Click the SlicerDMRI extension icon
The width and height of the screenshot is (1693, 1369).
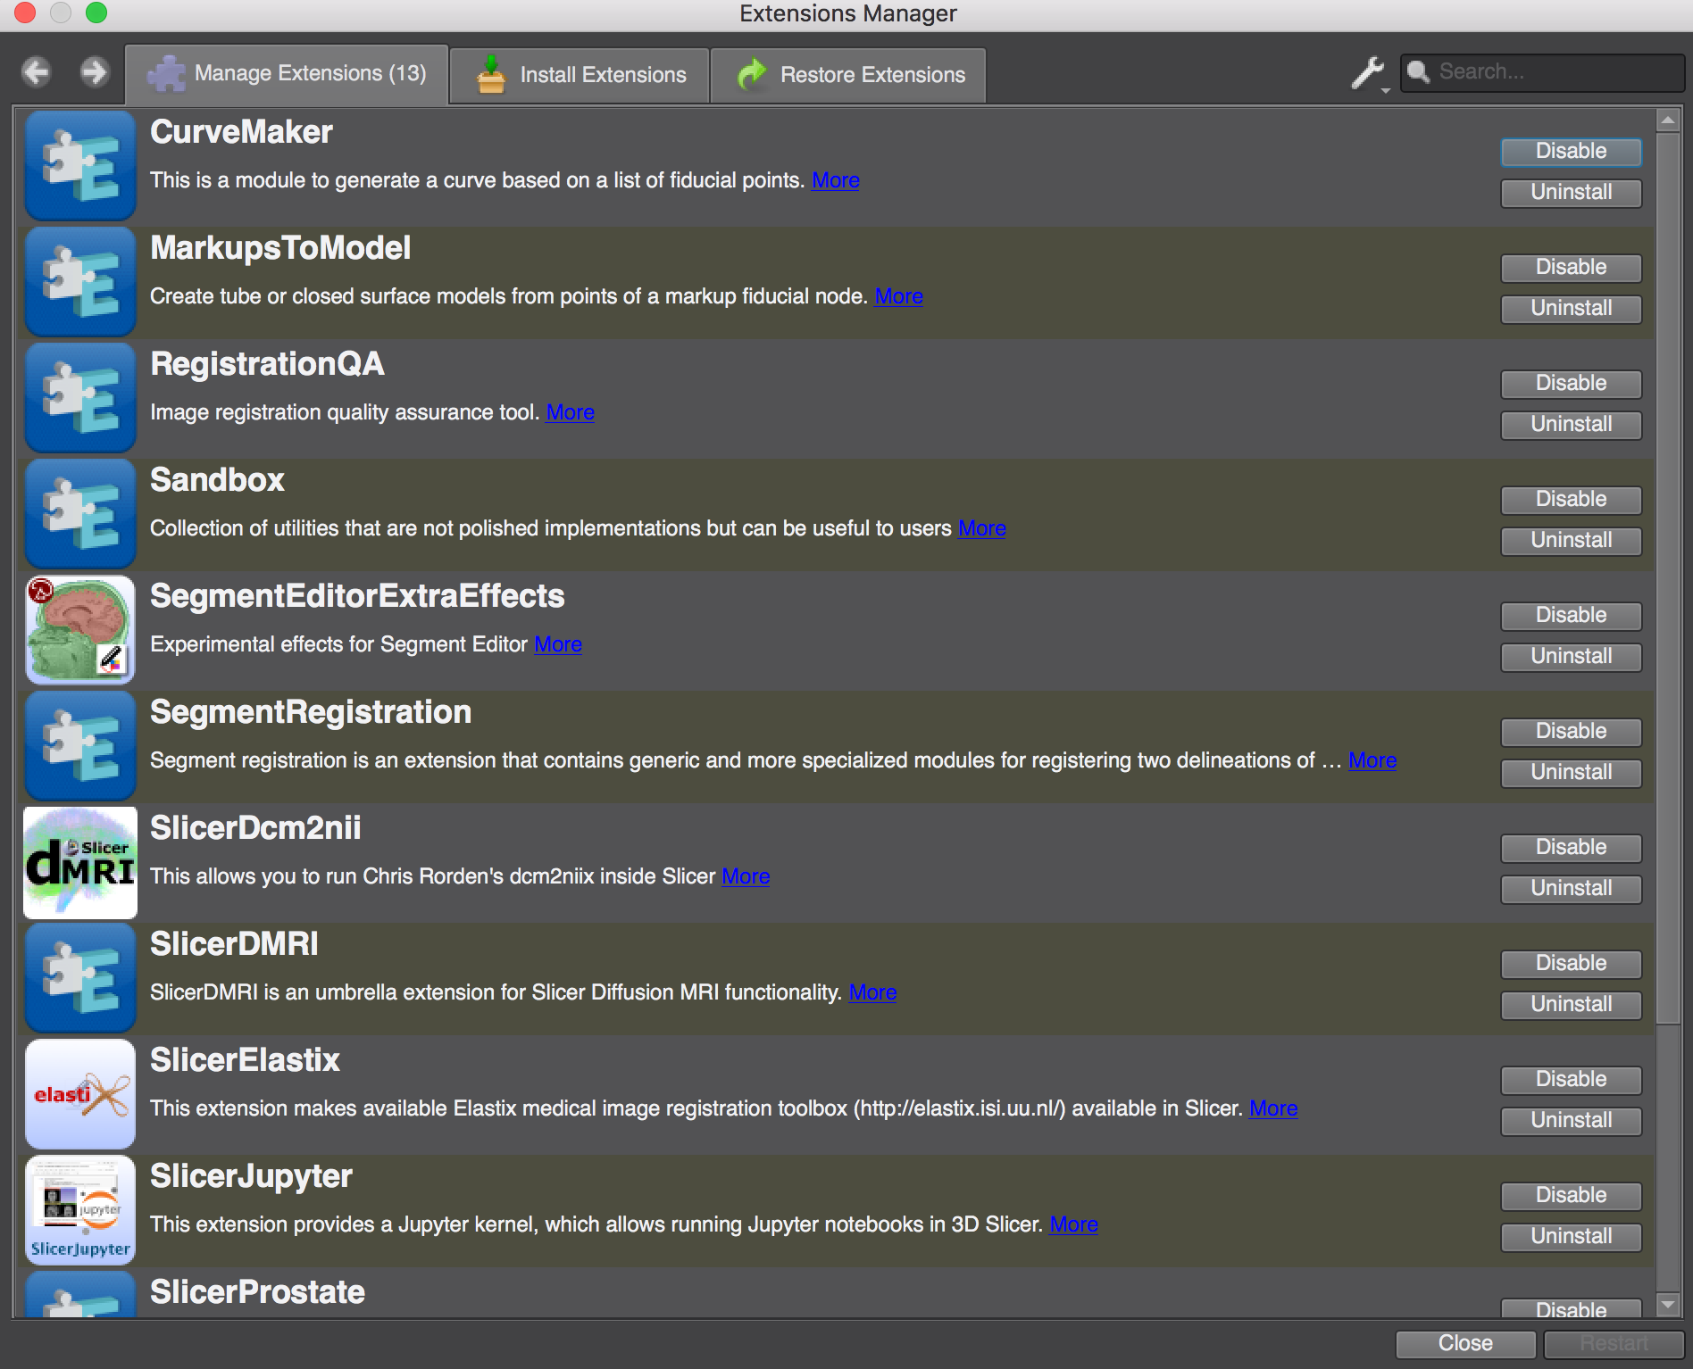[79, 977]
